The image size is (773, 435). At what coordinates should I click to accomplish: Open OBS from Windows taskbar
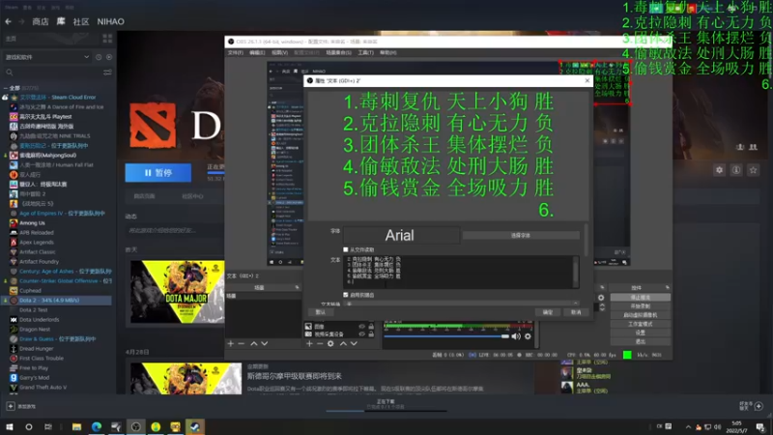(x=135, y=426)
